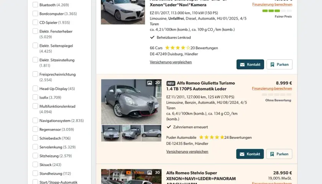This screenshot has width=322, height=184.
Task: Check the Servolenkung filter
Action: pos(35,147)
